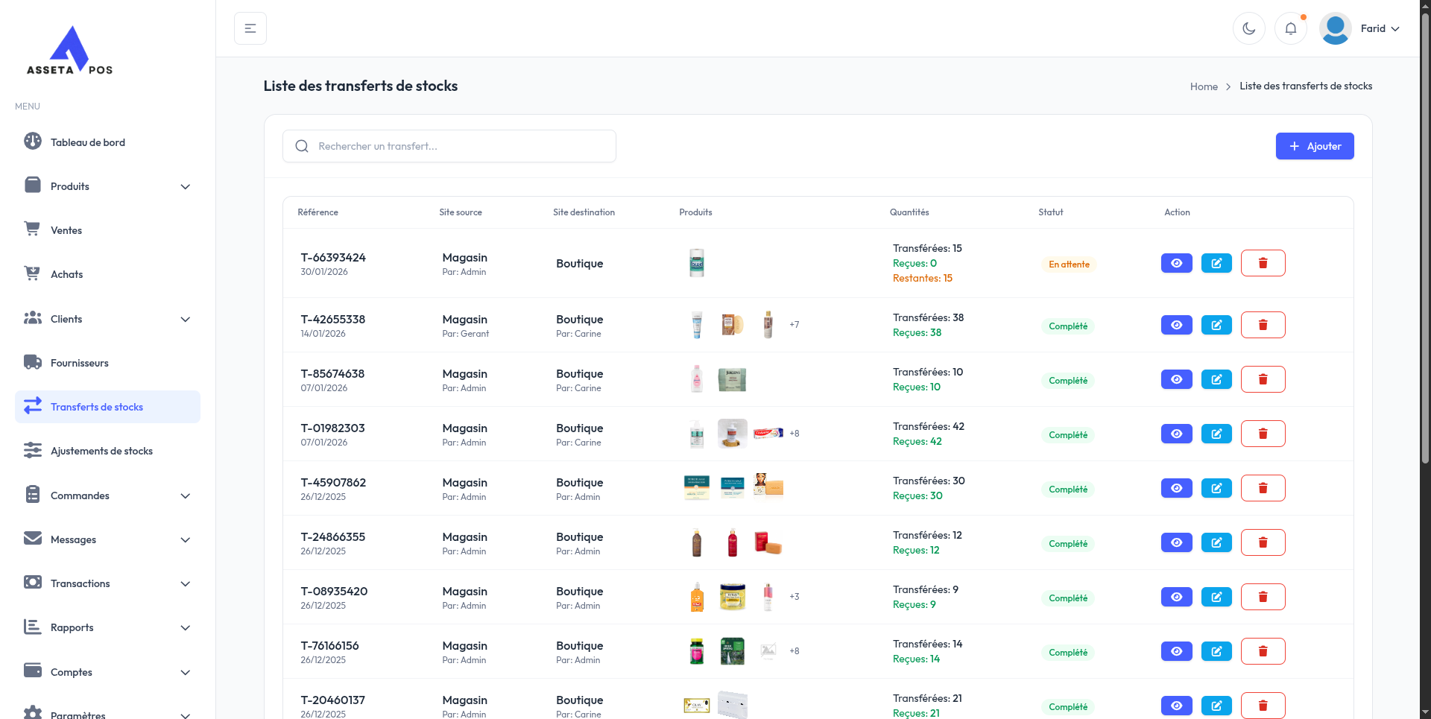
Task: Toggle dark mode with the moon icon
Action: pyautogui.click(x=1248, y=29)
